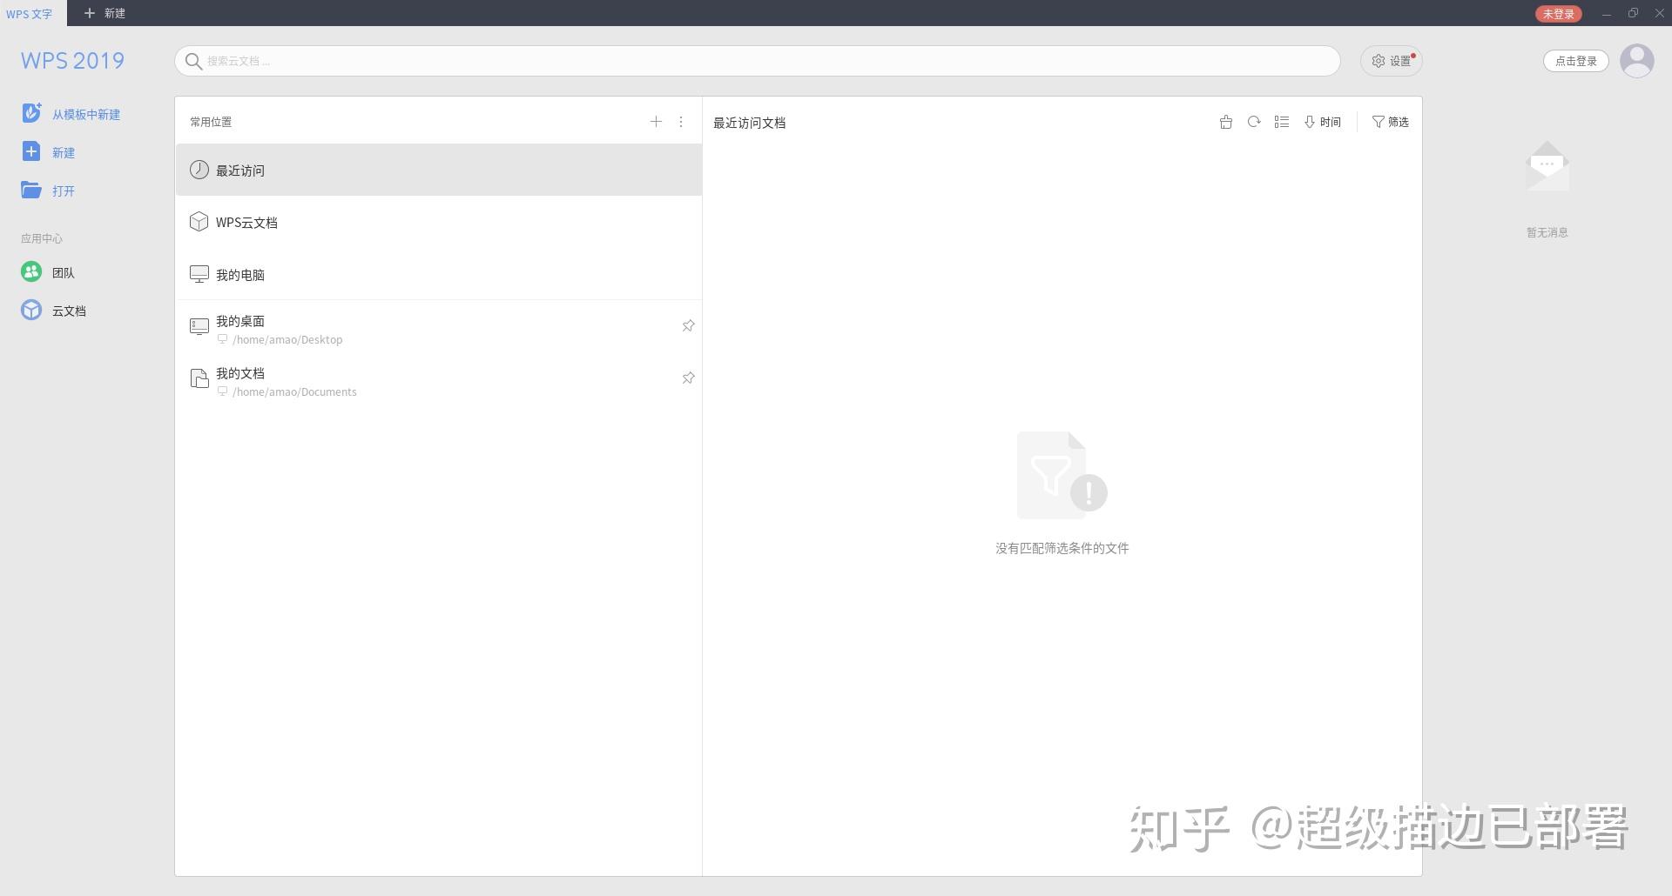This screenshot has height=896, width=1672.
Task: Open the 未登录 status dropdown
Action: [1558, 14]
